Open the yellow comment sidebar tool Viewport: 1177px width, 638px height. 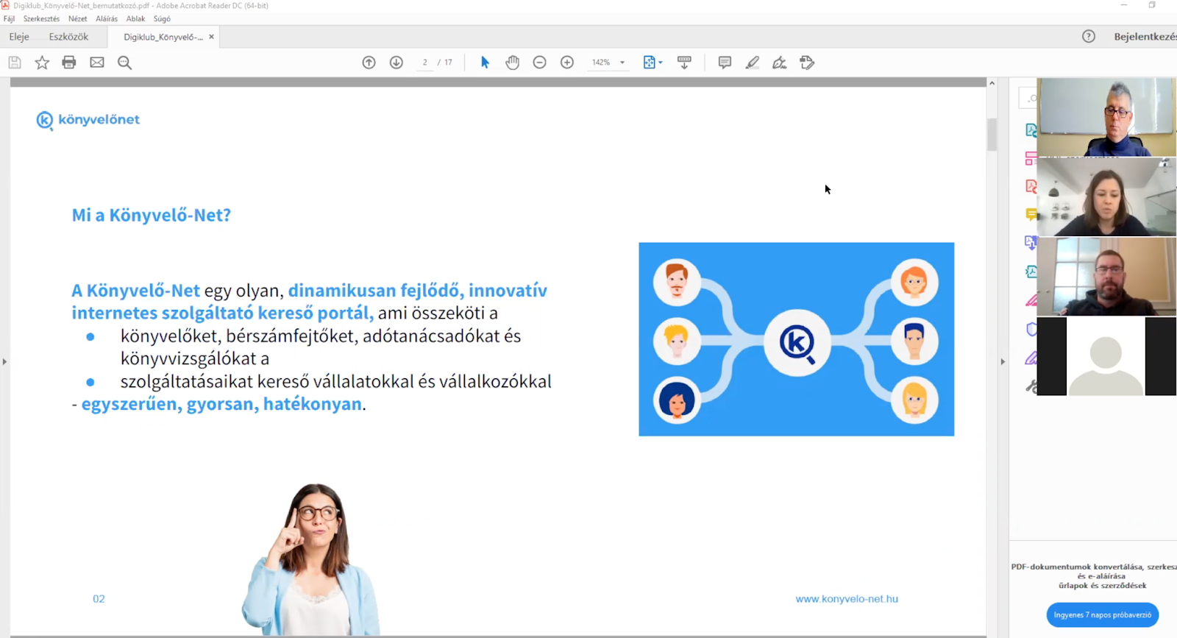click(x=1031, y=214)
